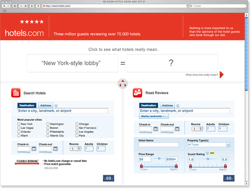Open Check-in calendar in Search Hotels
This screenshot has height=189, width=251.
[34, 149]
